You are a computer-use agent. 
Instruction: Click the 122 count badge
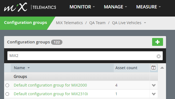click(x=57, y=42)
